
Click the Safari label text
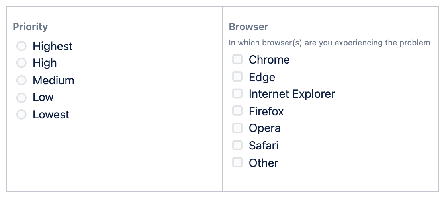264,146
